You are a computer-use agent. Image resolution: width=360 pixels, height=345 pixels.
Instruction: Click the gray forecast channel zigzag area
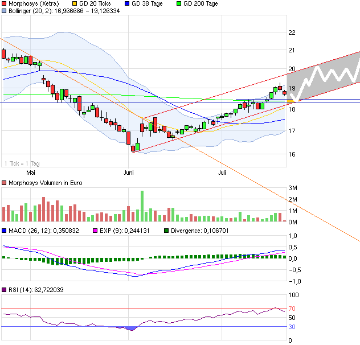(x=324, y=76)
